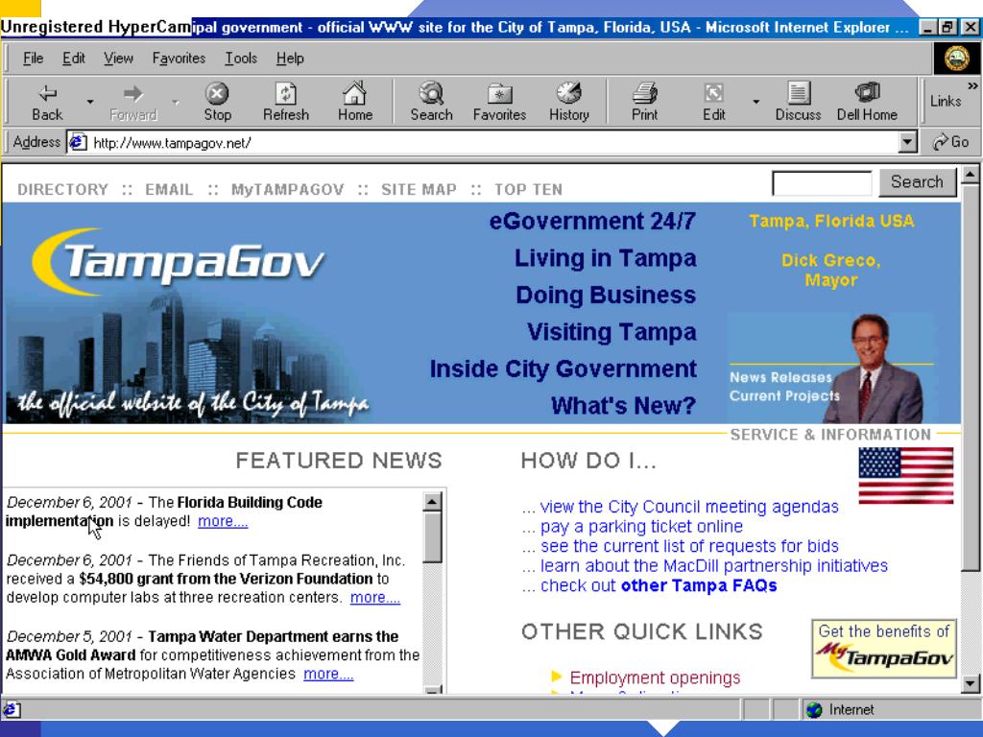Click the IE throbber logo at the top right
The width and height of the screenshot is (983, 737).
957,59
